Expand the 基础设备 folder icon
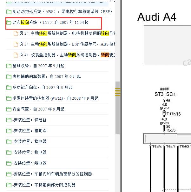 (9, 66)
